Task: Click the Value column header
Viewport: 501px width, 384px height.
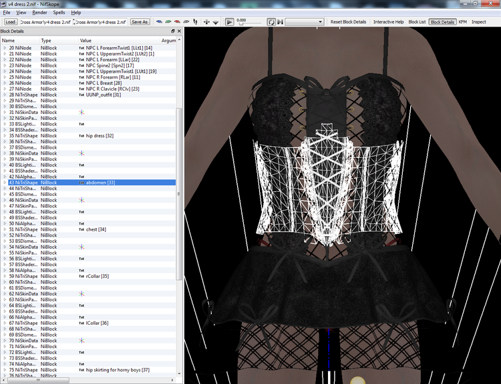Action: tap(119, 41)
